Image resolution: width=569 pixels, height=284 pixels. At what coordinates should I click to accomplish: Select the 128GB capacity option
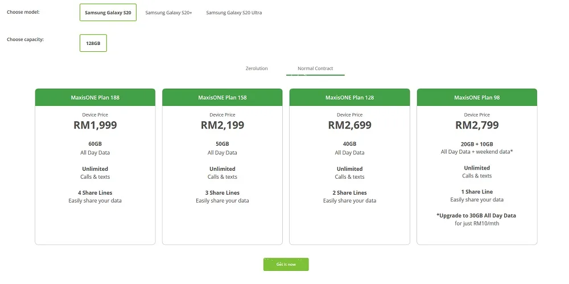pos(93,43)
